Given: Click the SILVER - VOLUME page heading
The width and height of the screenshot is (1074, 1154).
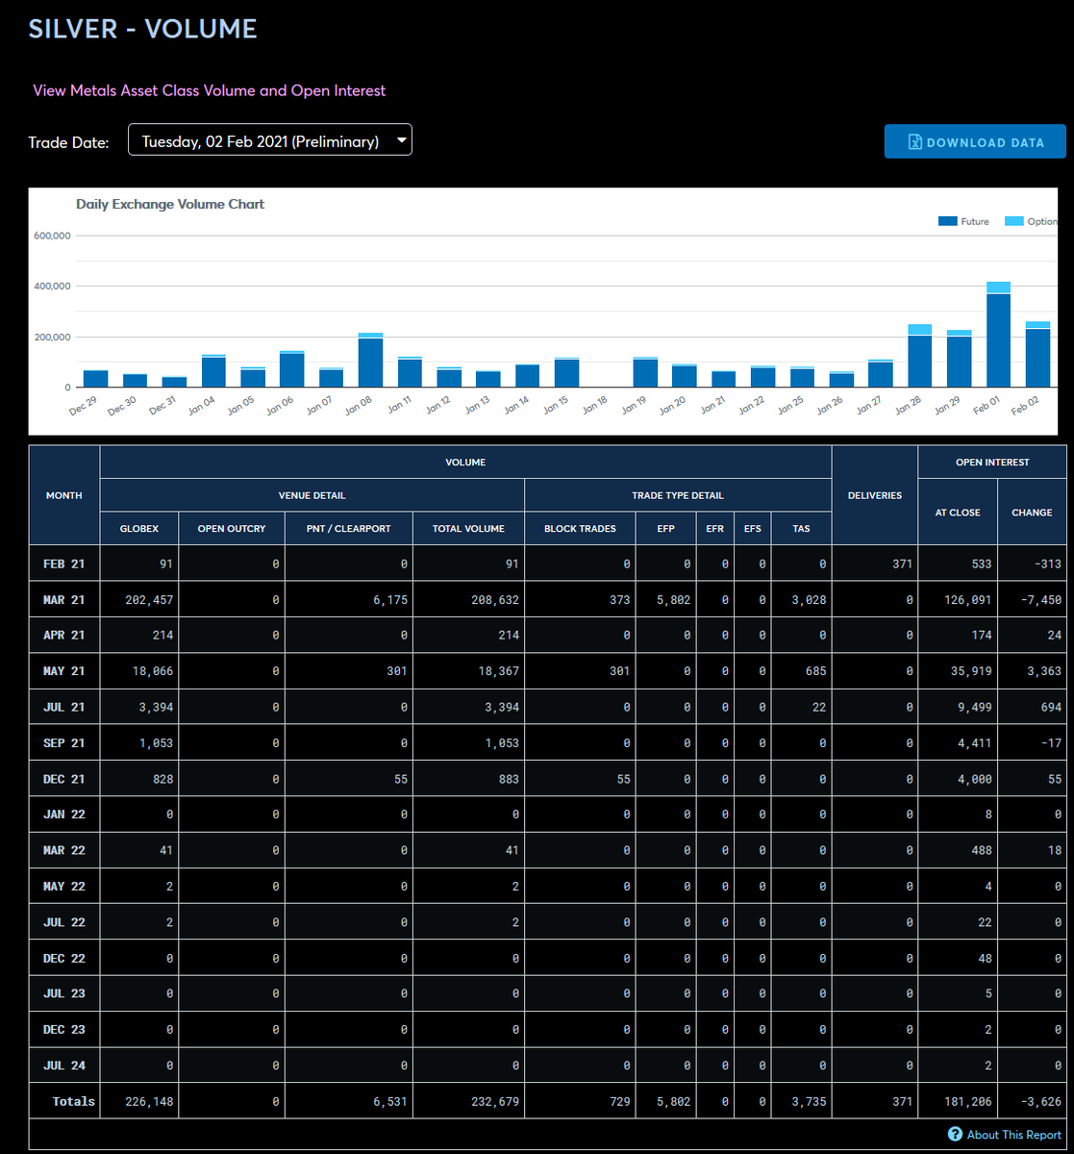Looking at the screenshot, I should 142,29.
